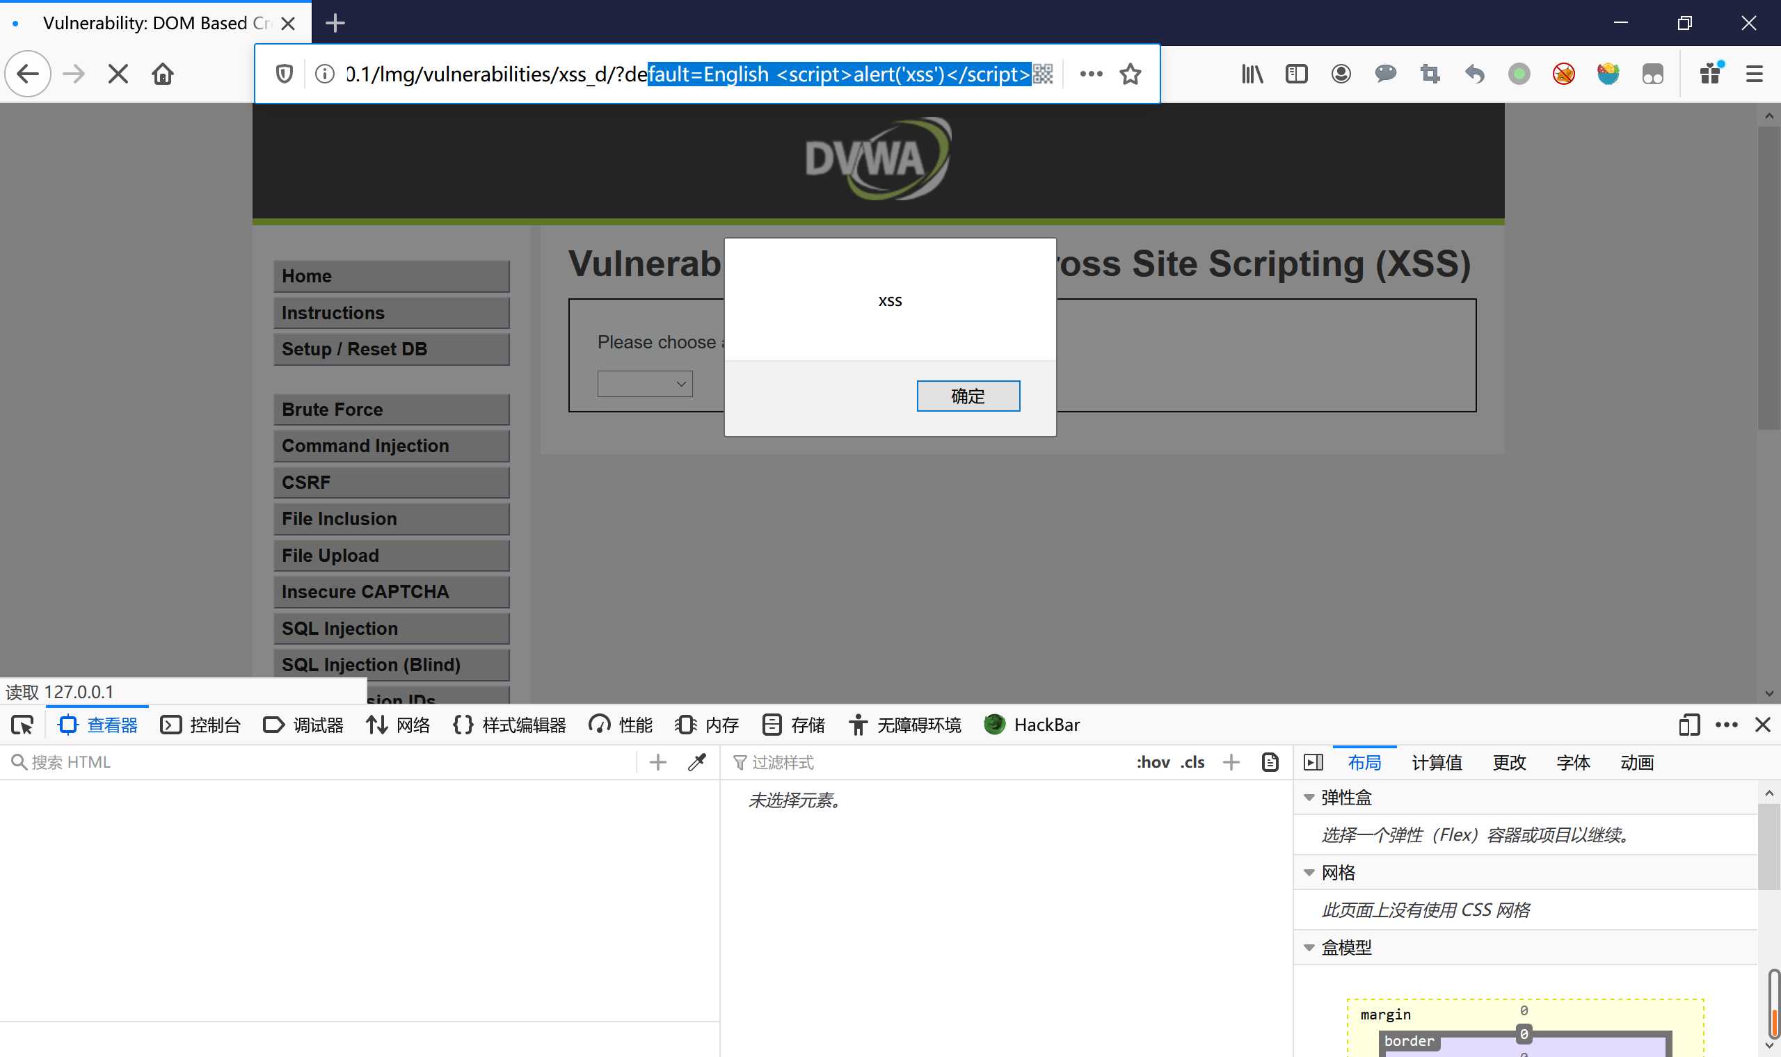Open the SQL Injection (Blind) link
This screenshot has height=1057, width=1781.
coord(391,665)
